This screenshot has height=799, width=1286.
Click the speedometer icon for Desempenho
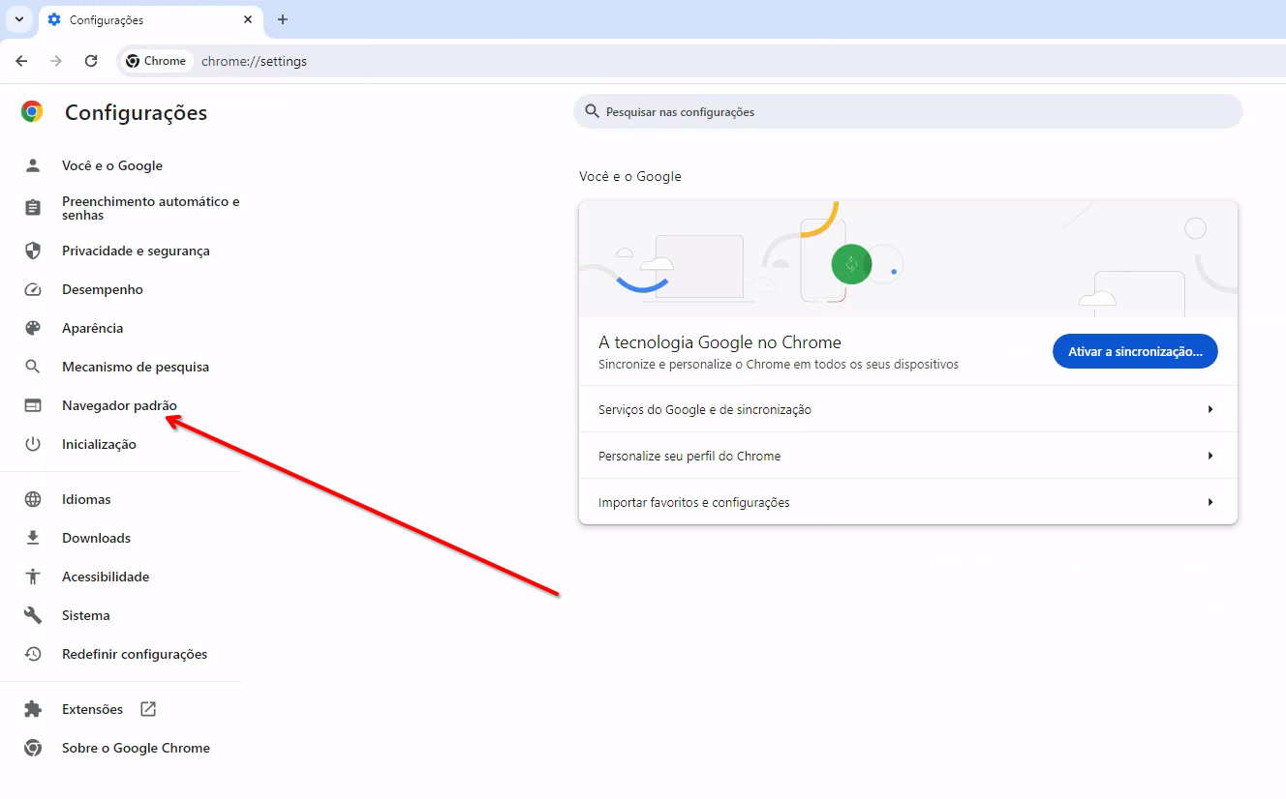coord(33,289)
